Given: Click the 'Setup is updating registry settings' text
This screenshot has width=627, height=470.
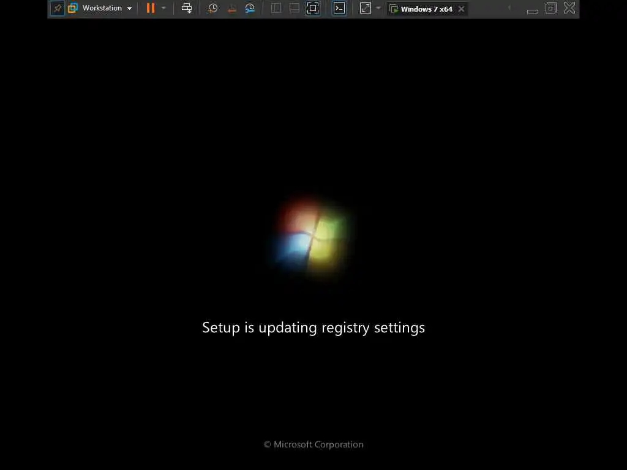Looking at the screenshot, I should coord(313,328).
